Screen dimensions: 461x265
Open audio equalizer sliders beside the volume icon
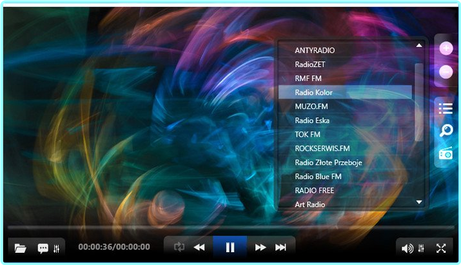click(x=422, y=248)
